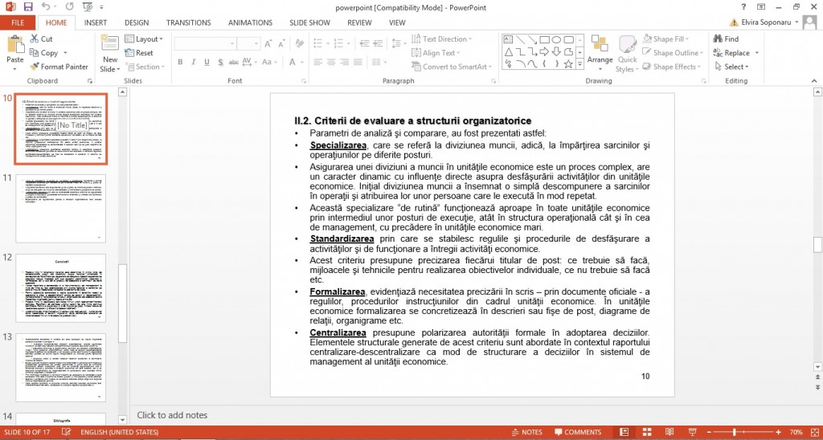The width and height of the screenshot is (823, 440).
Task: Expand the Layout dropdown
Action: coord(144,39)
